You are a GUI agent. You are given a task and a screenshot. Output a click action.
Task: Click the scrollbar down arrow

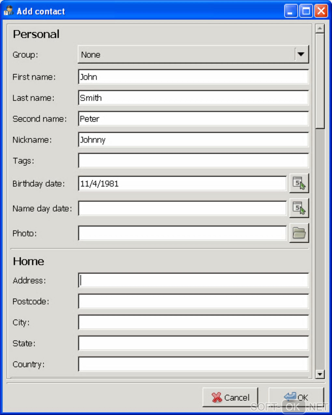(320, 374)
